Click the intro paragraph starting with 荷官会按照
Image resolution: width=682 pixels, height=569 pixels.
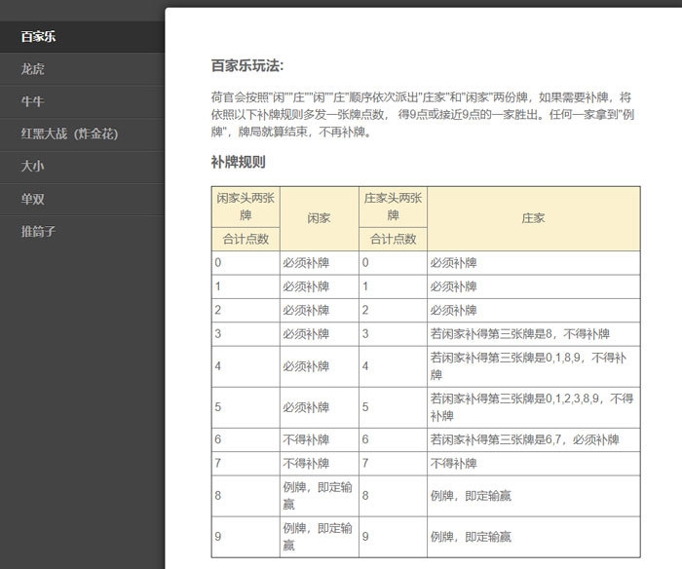425,114
